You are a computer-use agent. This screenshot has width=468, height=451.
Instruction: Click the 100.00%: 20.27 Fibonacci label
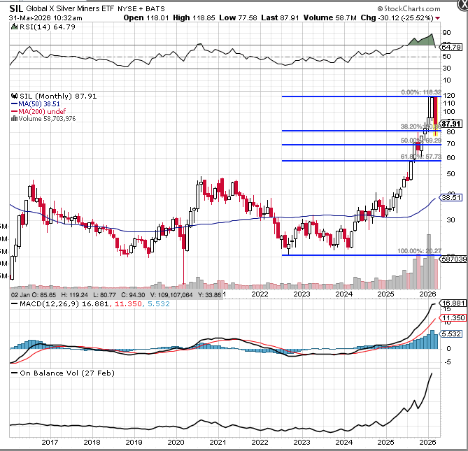tap(419, 251)
